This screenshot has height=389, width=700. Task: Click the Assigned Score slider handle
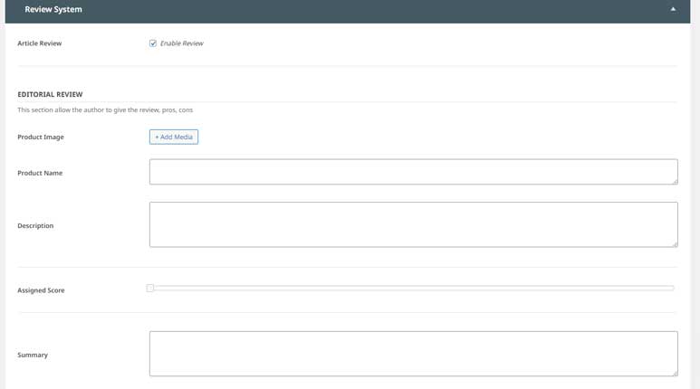coord(150,288)
